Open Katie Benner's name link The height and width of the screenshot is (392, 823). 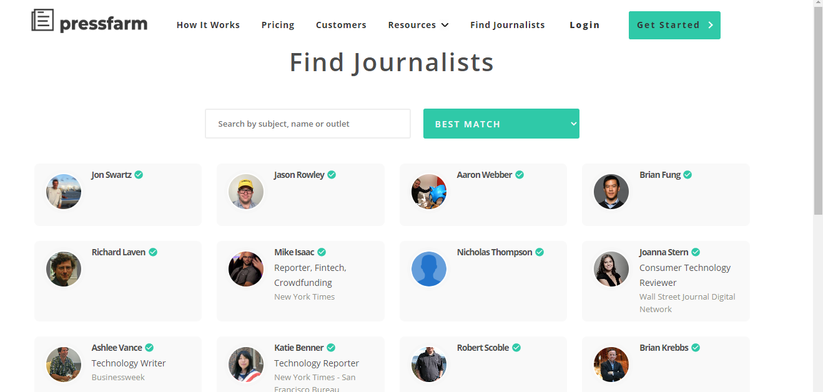(x=299, y=348)
